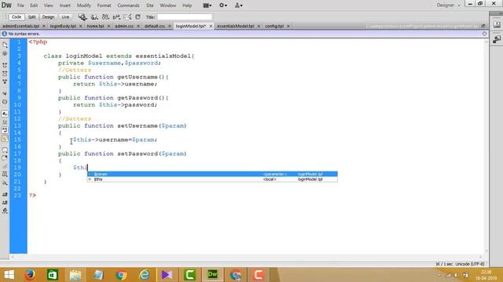Open the Window menu
The height and width of the screenshot is (282, 503).
pyautogui.click(x=167, y=5)
